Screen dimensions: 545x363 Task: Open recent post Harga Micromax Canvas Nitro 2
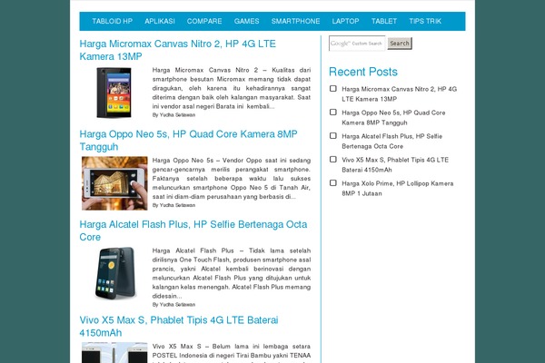click(x=399, y=93)
